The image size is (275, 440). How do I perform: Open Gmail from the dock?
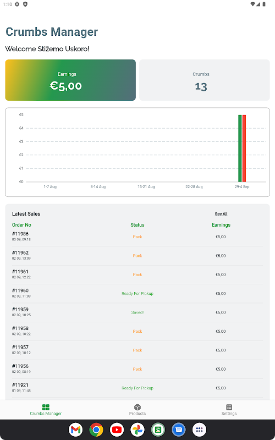click(x=75, y=430)
